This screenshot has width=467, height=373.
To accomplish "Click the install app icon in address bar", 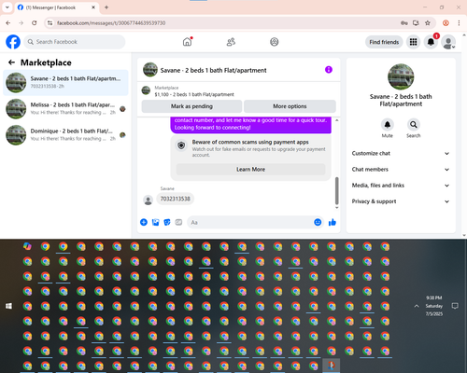I will pyautogui.click(x=416, y=23).
